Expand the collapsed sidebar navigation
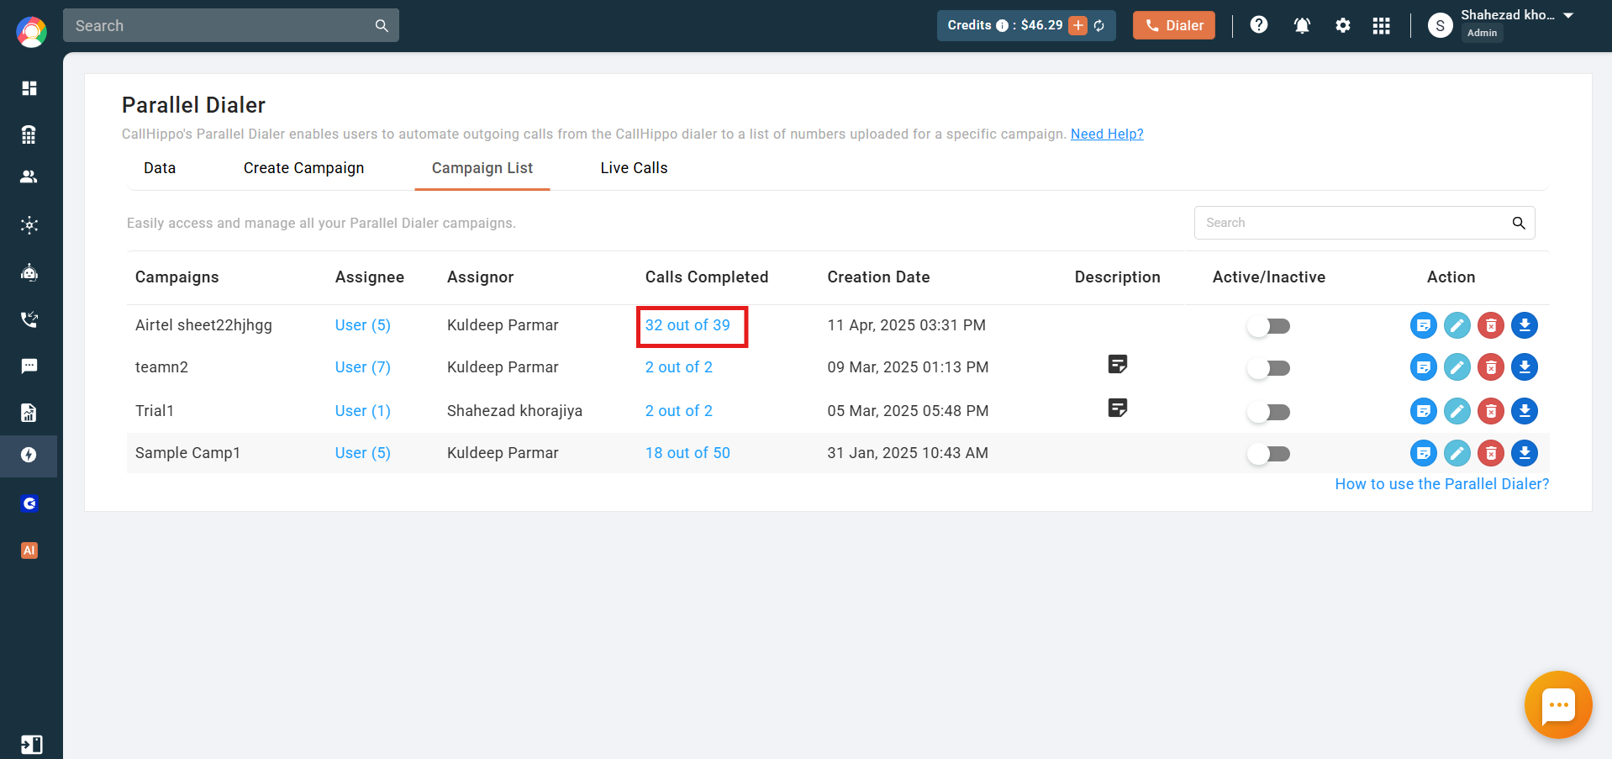The image size is (1612, 759). click(x=31, y=745)
